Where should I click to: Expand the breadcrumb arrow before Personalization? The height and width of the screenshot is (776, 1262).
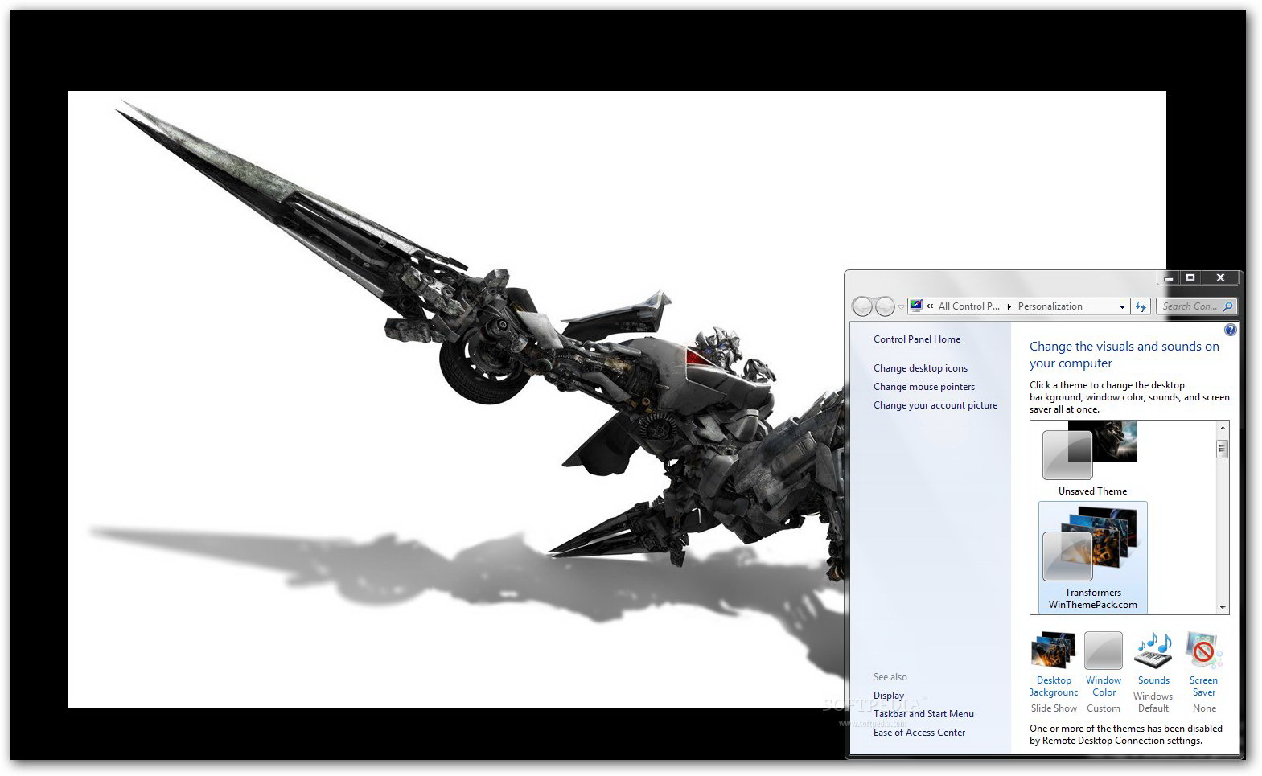click(1009, 306)
